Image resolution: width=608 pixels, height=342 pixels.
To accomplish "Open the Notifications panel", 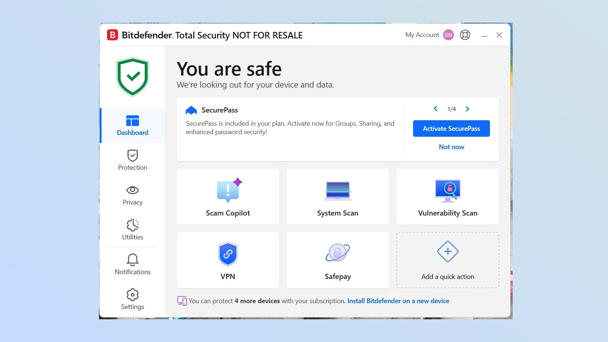I will point(133,265).
